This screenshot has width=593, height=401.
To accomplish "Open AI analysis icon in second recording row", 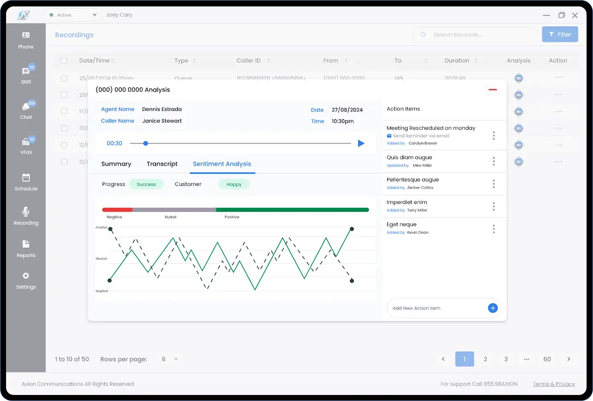I will pos(519,95).
